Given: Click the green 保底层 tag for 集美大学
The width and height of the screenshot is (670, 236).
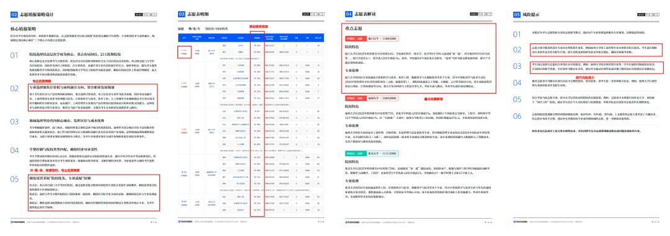Looking at the screenshot, I should [355, 153].
